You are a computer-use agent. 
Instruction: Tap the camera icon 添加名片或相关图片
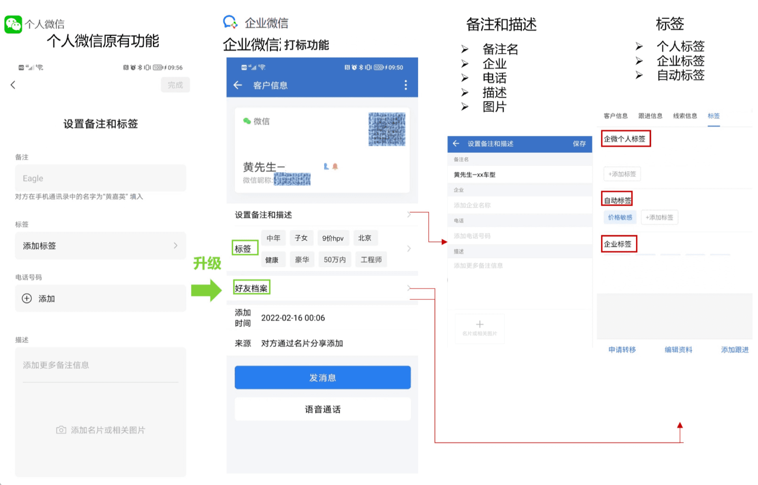(x=61, y=430)
